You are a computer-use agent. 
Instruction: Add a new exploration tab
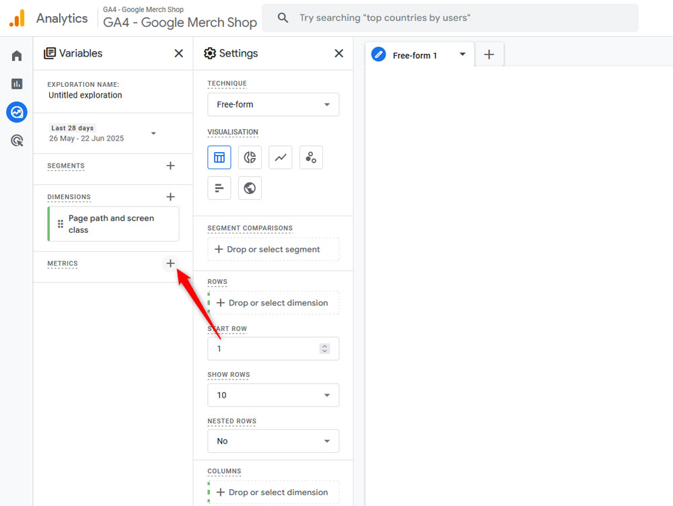pos(489,55)
